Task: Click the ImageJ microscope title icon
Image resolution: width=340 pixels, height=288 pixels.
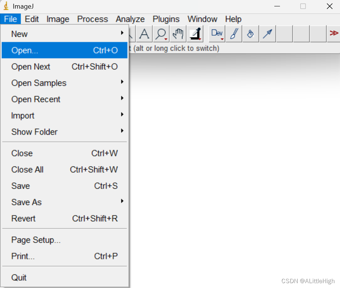Action: (6, 6)
